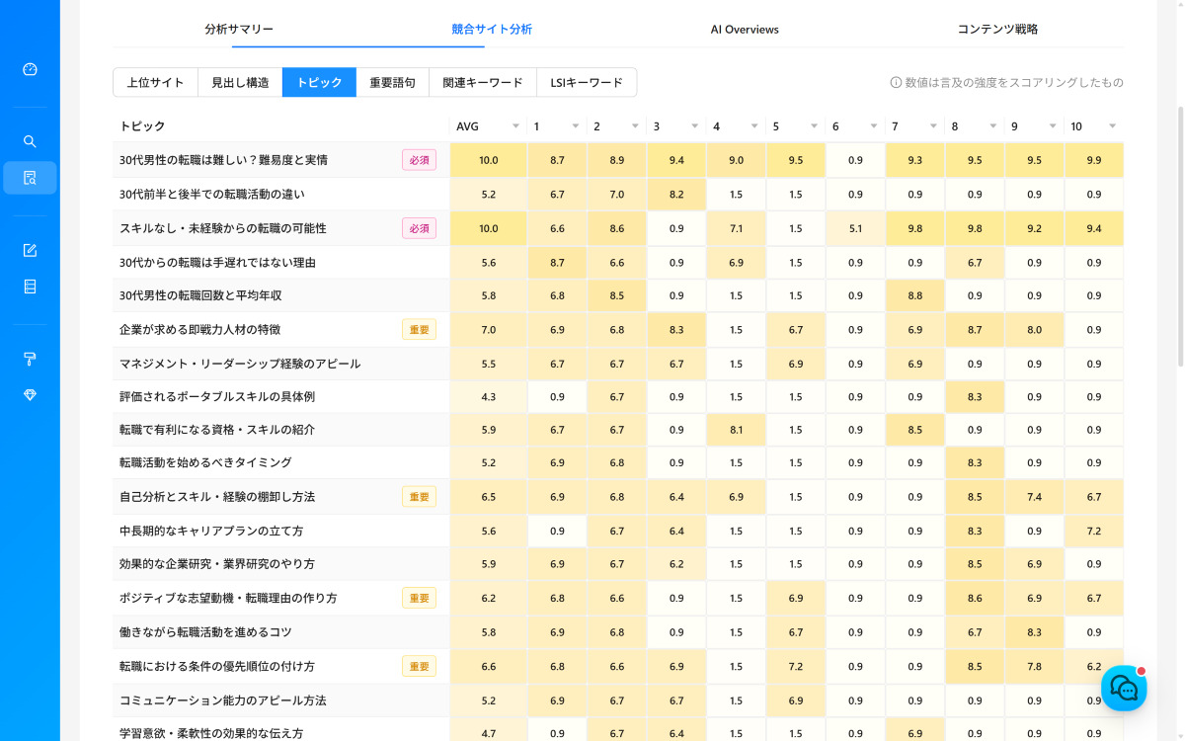Switch to the AI Overviews tab
The image size is (1185, 741).
[x=744, y=29]
